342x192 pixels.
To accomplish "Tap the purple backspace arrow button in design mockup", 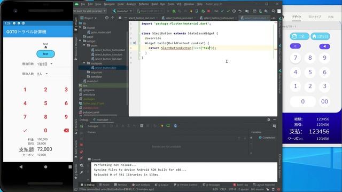I will 324,46.
